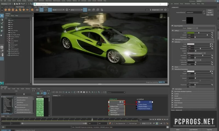Click the map button beside Refraction Dispersion
Screen dimensions: 219x131
[212, 85]
